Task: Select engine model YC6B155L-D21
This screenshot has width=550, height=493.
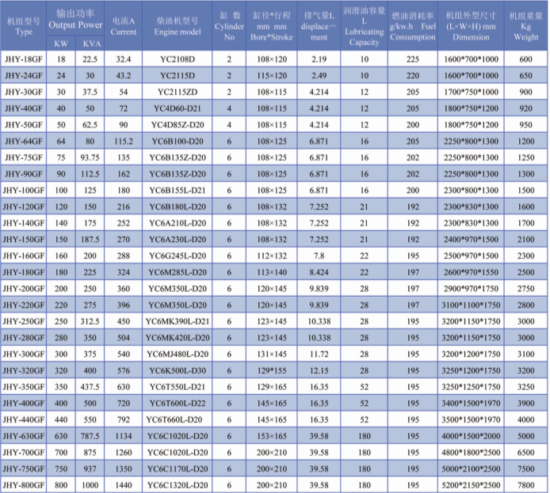Action: click(x=178, y=191)
